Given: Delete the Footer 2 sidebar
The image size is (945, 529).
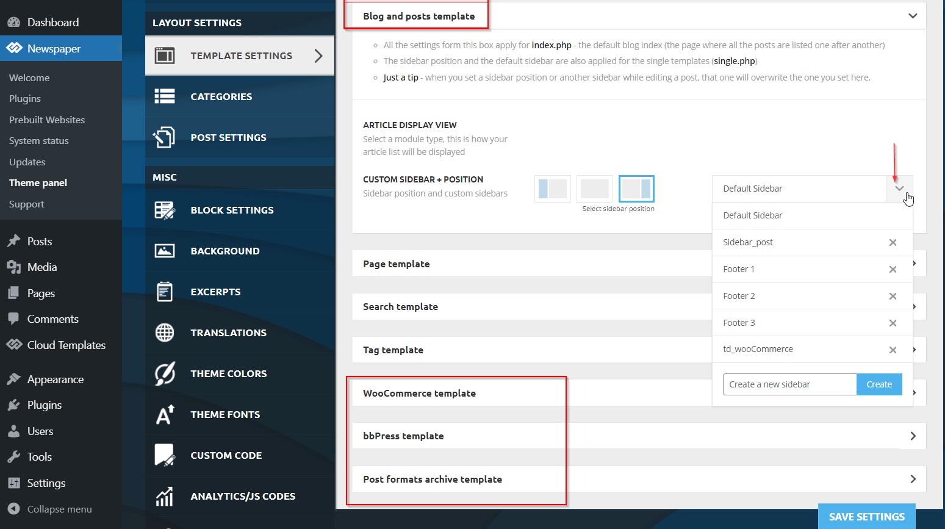Looking at the screenshot, I should pos(893,296).
